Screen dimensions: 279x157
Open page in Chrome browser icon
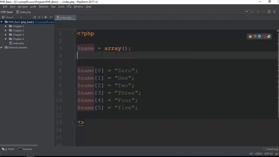(250, 37)
